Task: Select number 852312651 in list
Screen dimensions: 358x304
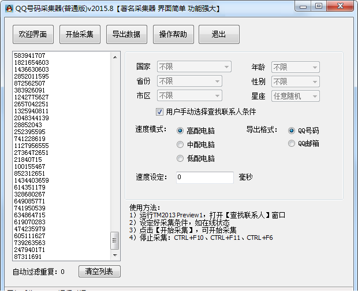Action: tap(29, 173)
